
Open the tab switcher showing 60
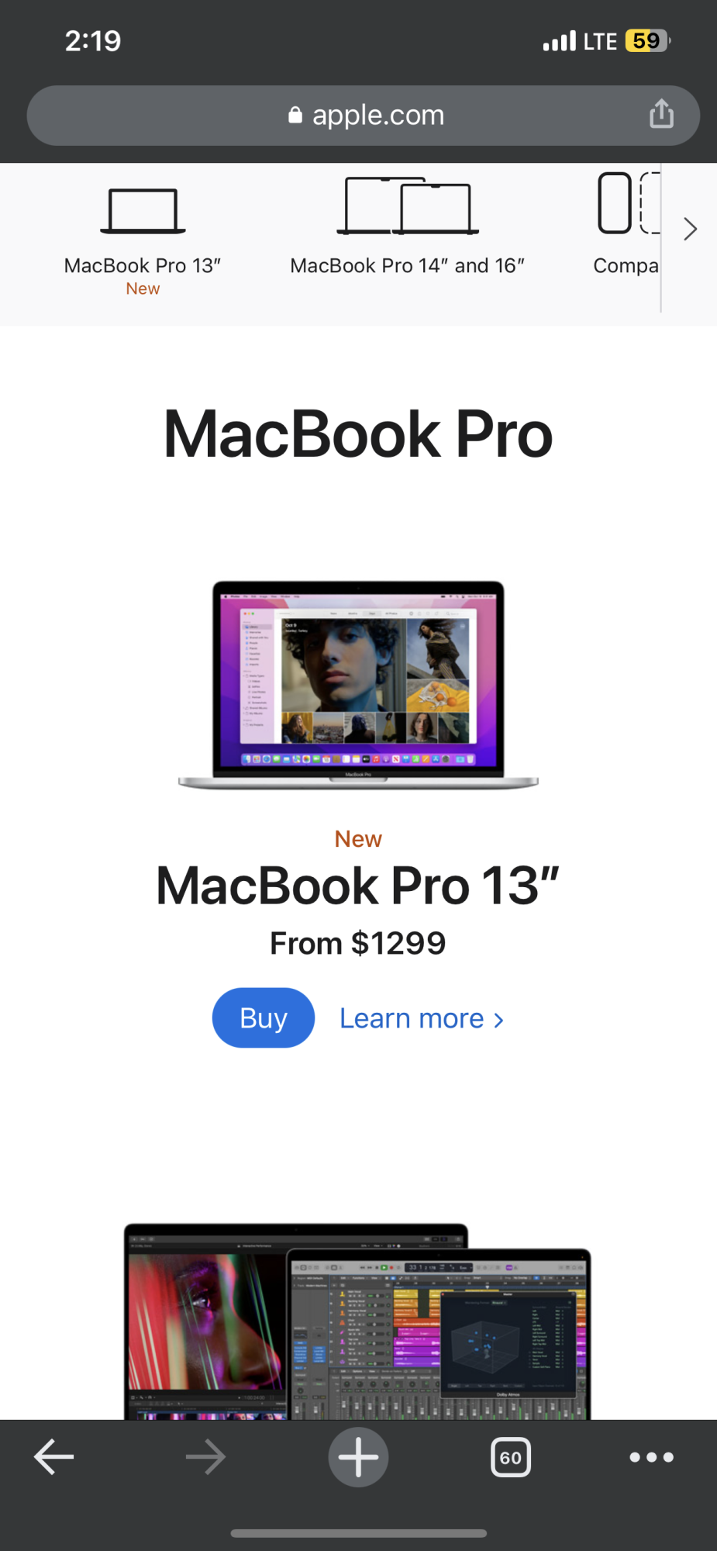tap(511, 1457)
